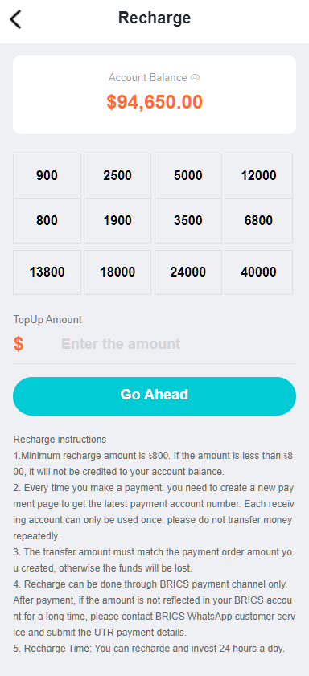Tap the Go Ahead button
The width and height of the screenshot is (309, 676).
(154, 396)
